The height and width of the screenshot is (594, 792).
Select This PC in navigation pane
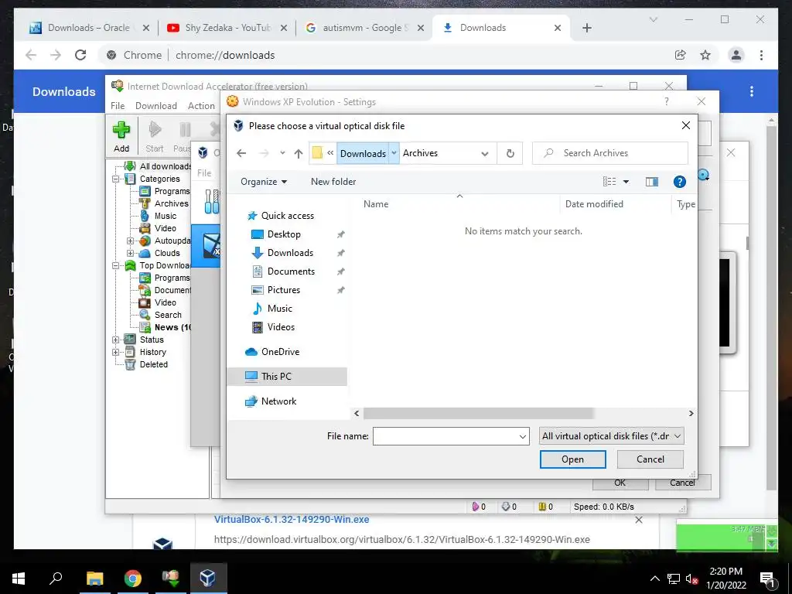tap(276, 377)
